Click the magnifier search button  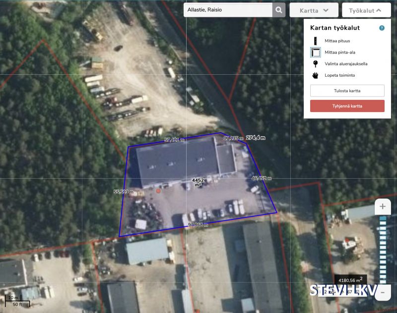(279, 10)
